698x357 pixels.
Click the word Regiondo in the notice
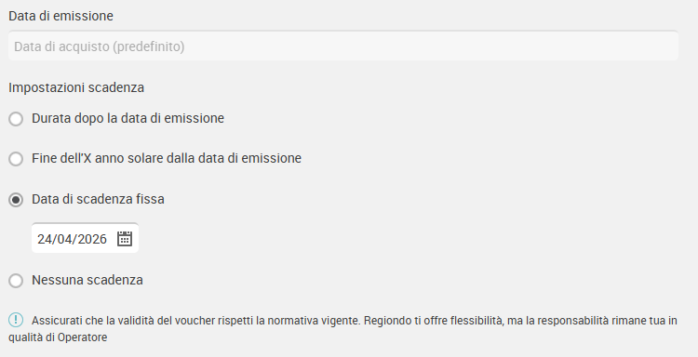coord(388,321)
